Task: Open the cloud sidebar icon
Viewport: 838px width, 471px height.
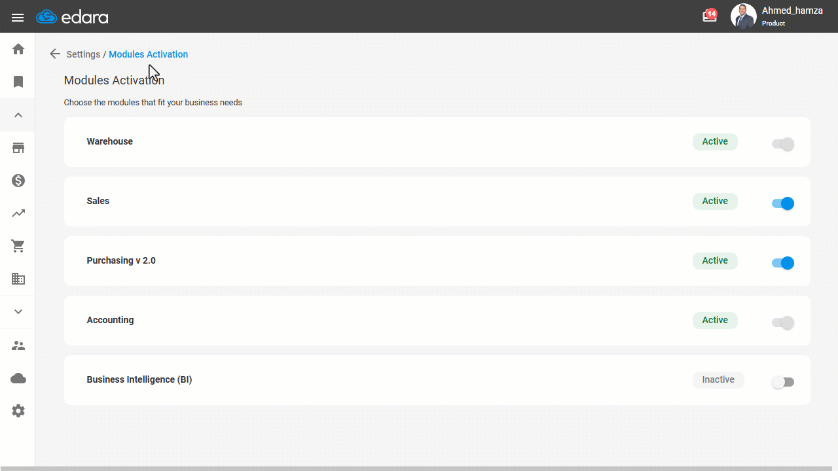Action: pyautogui.click(x=18, y=378)
